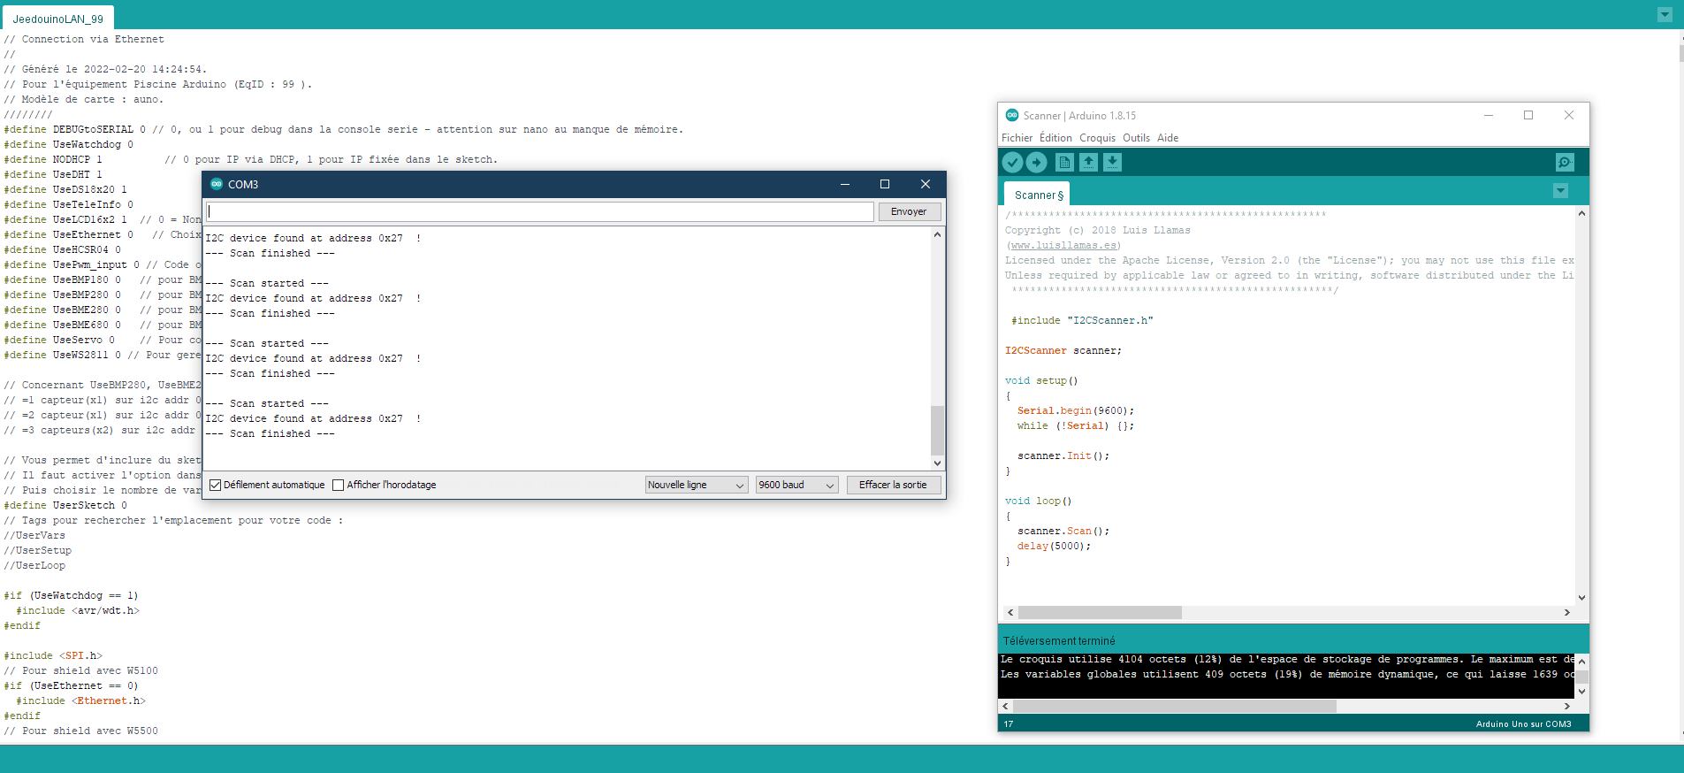Click the Arduino logo in COM3 title bar

click(x=217, y=184)
